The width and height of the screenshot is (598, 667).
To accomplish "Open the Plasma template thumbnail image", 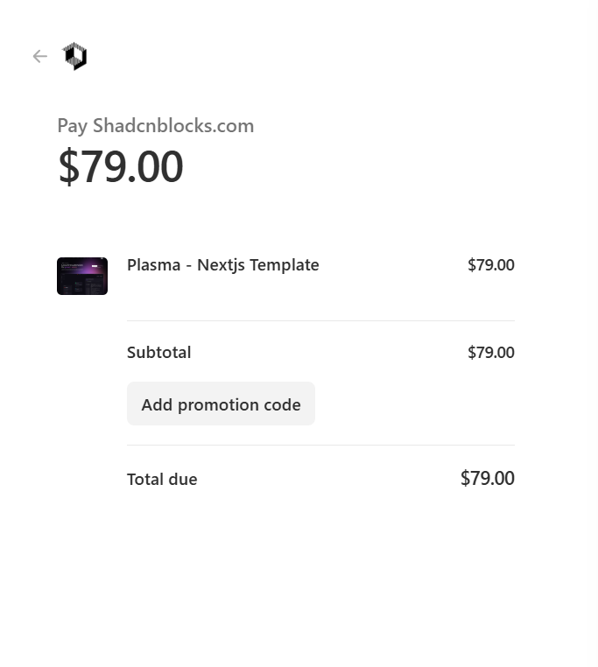I will 82,276.
